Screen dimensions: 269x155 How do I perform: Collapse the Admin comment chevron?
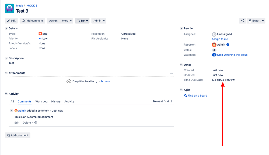(x=11, y=110)
